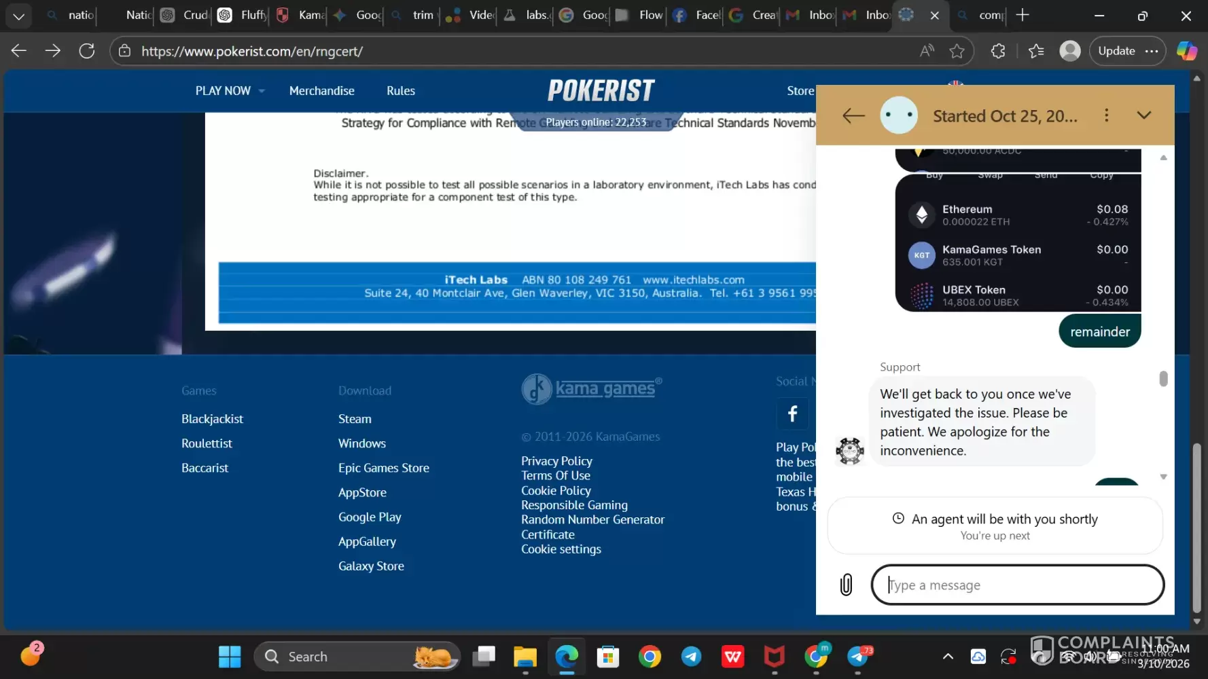Add this page to favorites star
1208x679 pixels.
coord(957,51)
